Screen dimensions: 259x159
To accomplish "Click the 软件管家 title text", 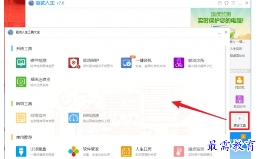I will point(91,149).
